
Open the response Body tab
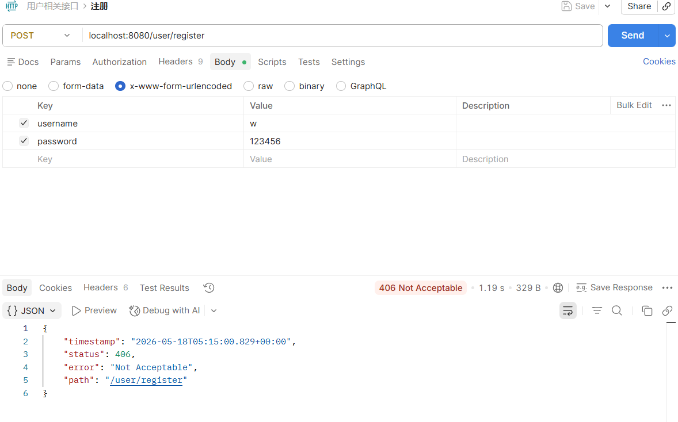coord(17,287)
